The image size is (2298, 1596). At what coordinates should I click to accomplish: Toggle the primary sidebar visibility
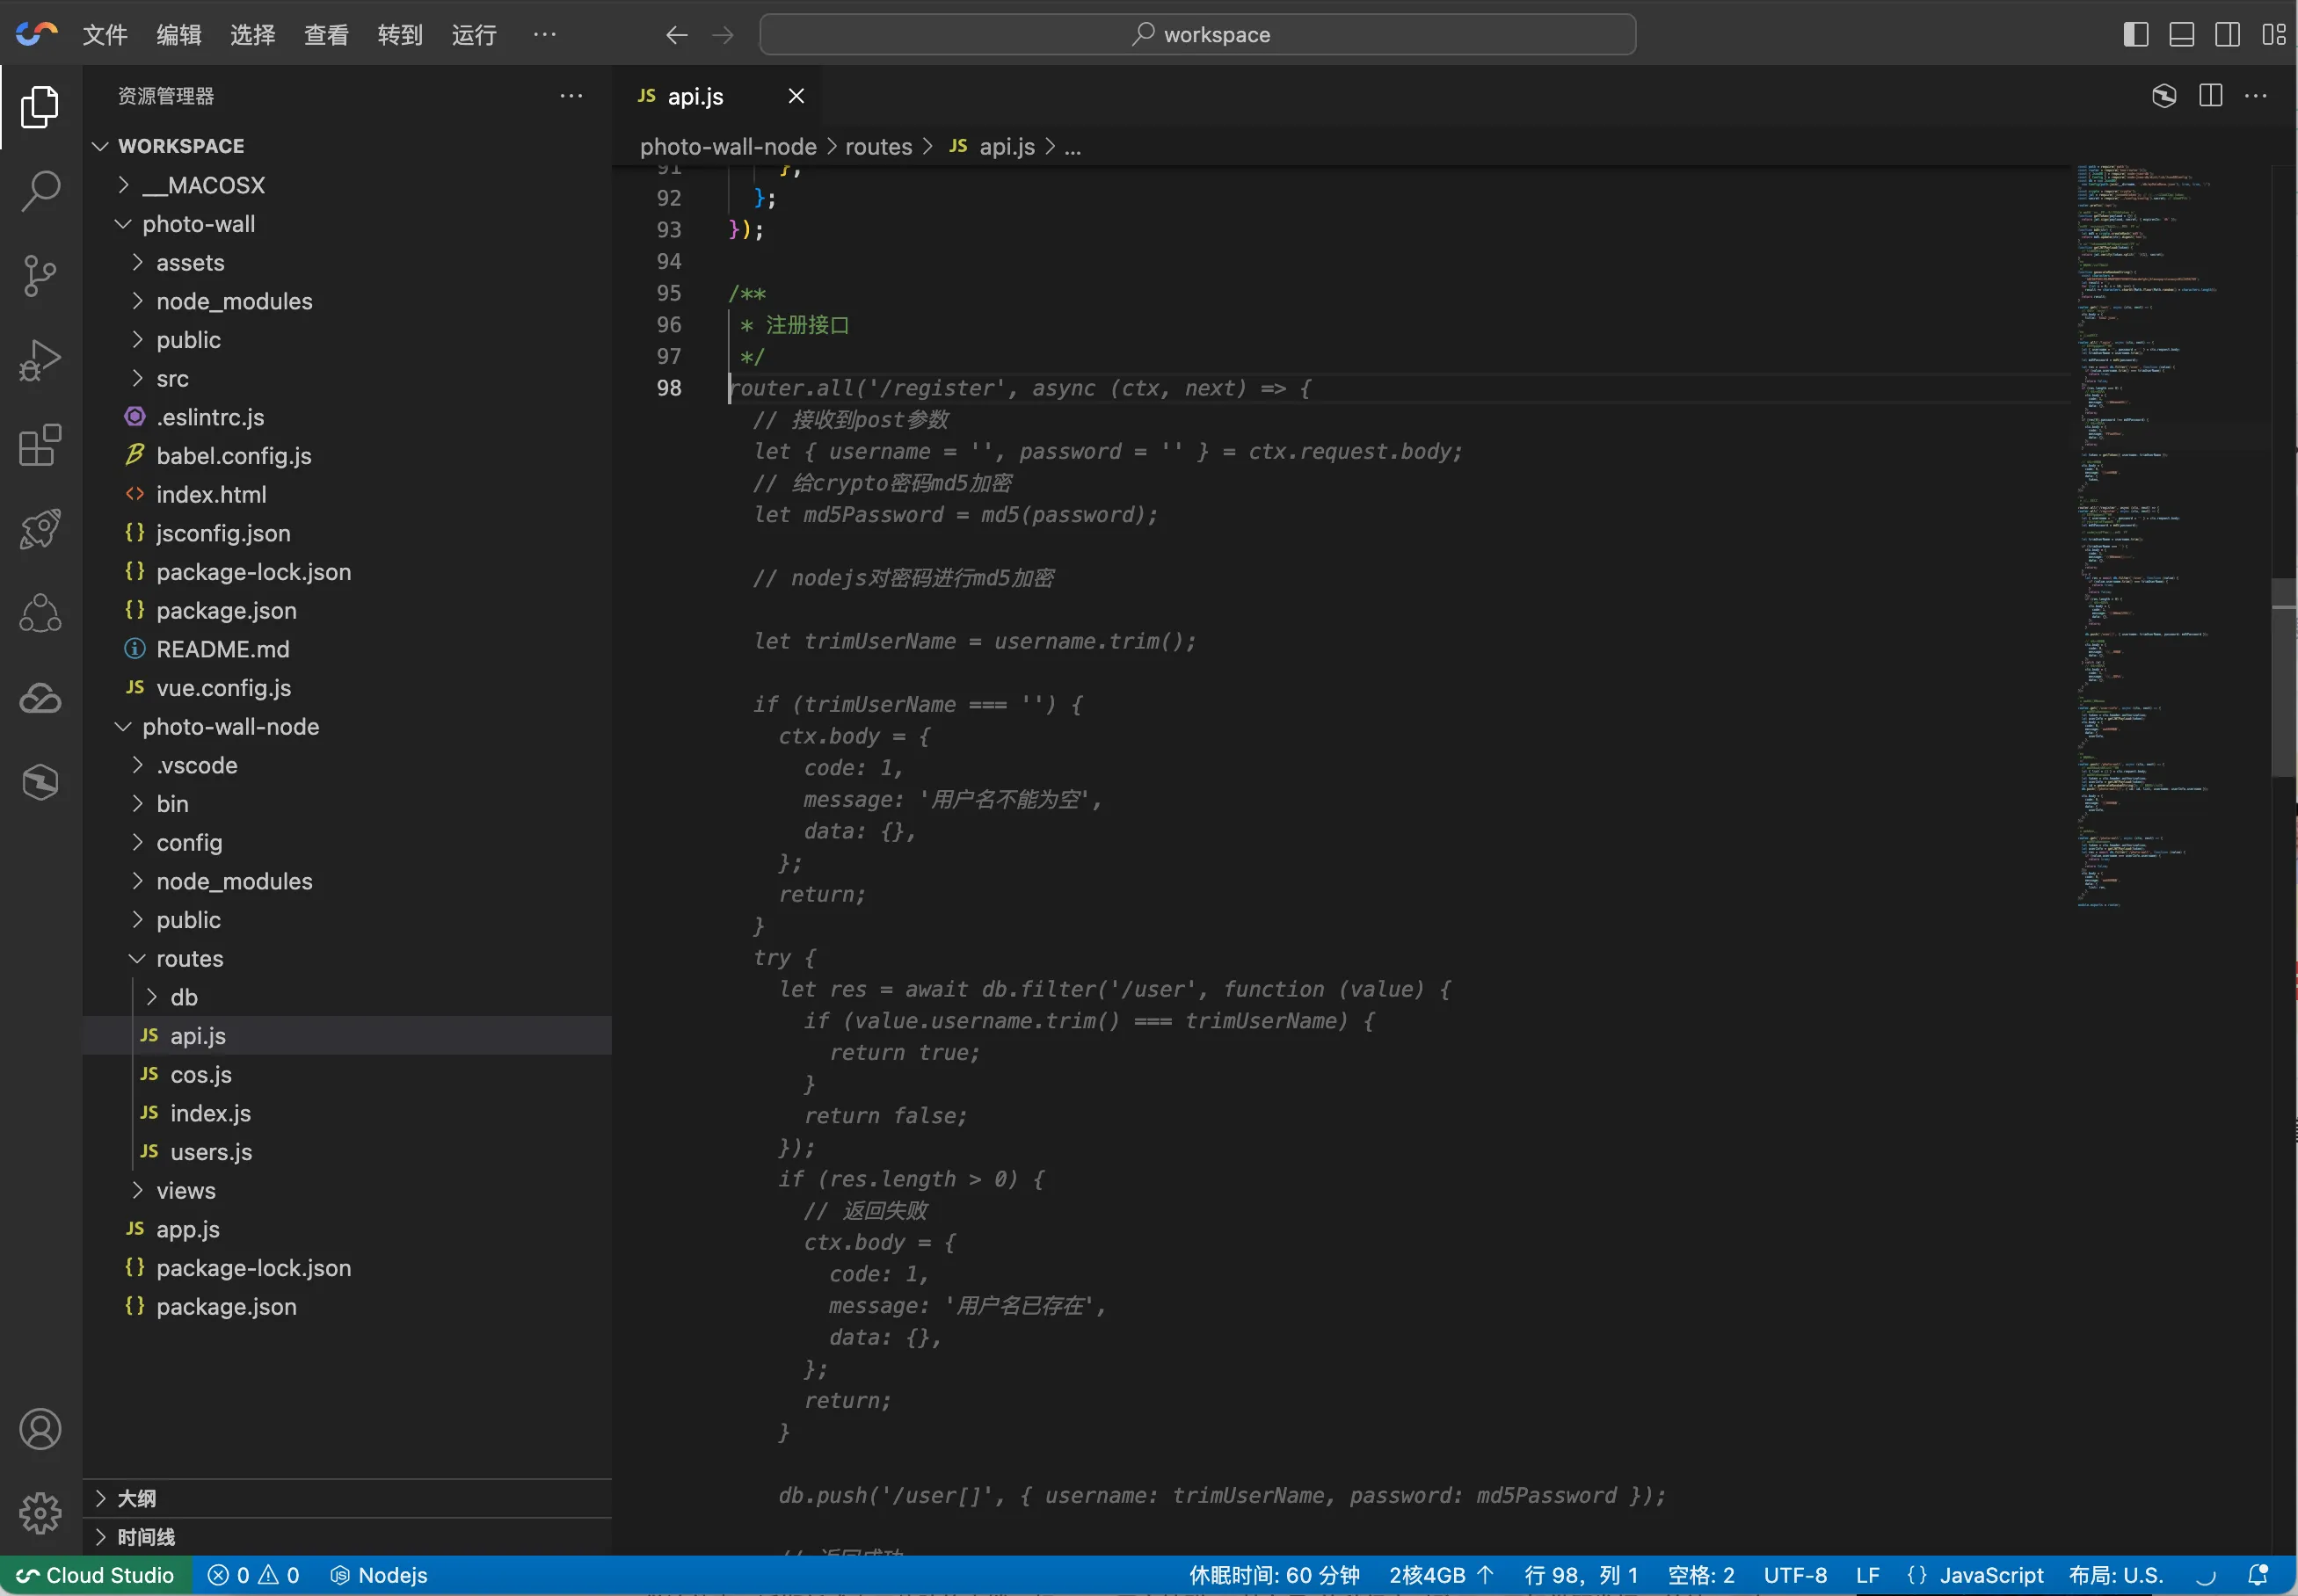2135,35
